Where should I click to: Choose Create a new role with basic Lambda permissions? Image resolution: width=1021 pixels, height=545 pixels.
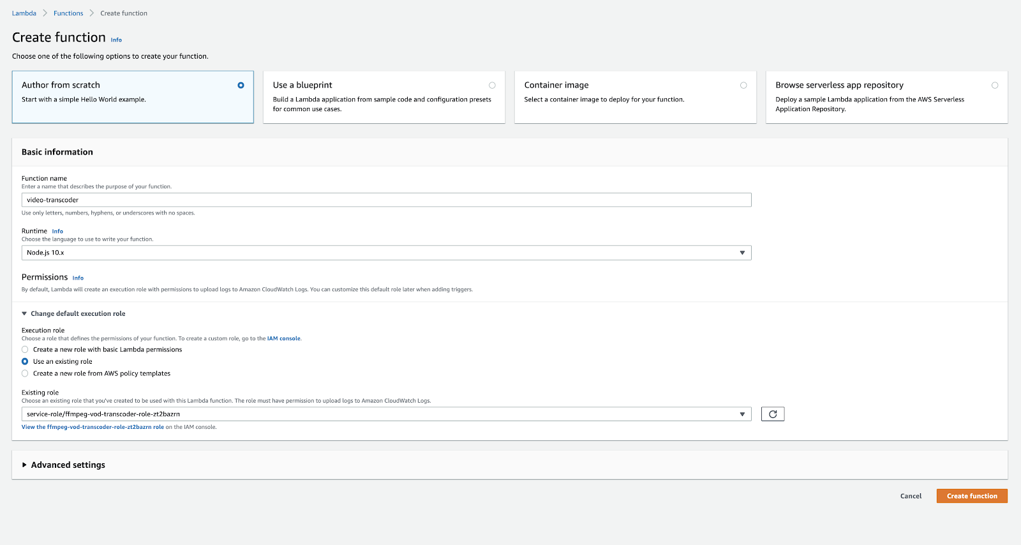coord(25,350)
